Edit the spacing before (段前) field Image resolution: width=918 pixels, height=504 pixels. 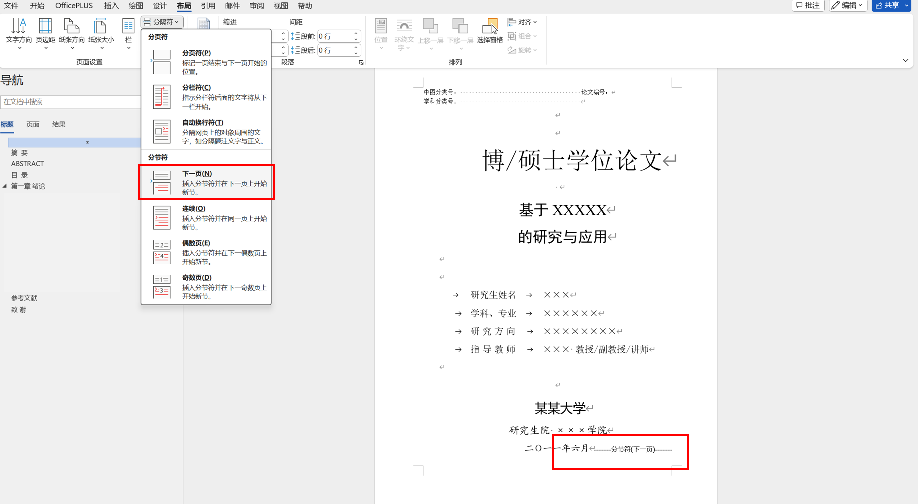coord(335,36)
